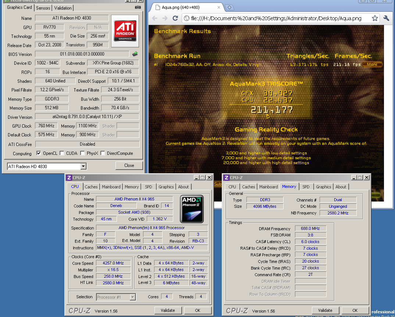Image resolution: width=395 pixels, height=317 pixels.
Task: Click the Core Speed value 4257.0 MHz
Action: pos(113,263)
